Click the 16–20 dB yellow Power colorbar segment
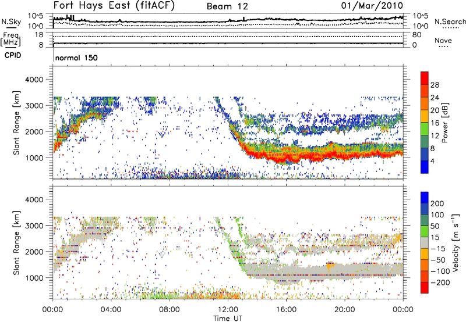Viewport: 466px width, 322px height. pos(425,116)
